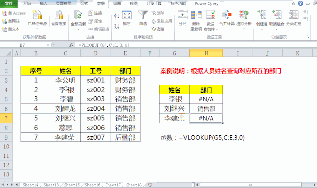Open the 排序 sort dialog
This screenshot has width=317, height=188.
click(x=127, y=18)
